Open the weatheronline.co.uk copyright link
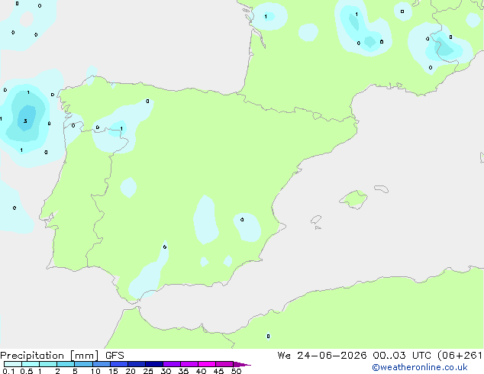The width and height of the screenshot is (484, 374). click(x=420, y=367)
